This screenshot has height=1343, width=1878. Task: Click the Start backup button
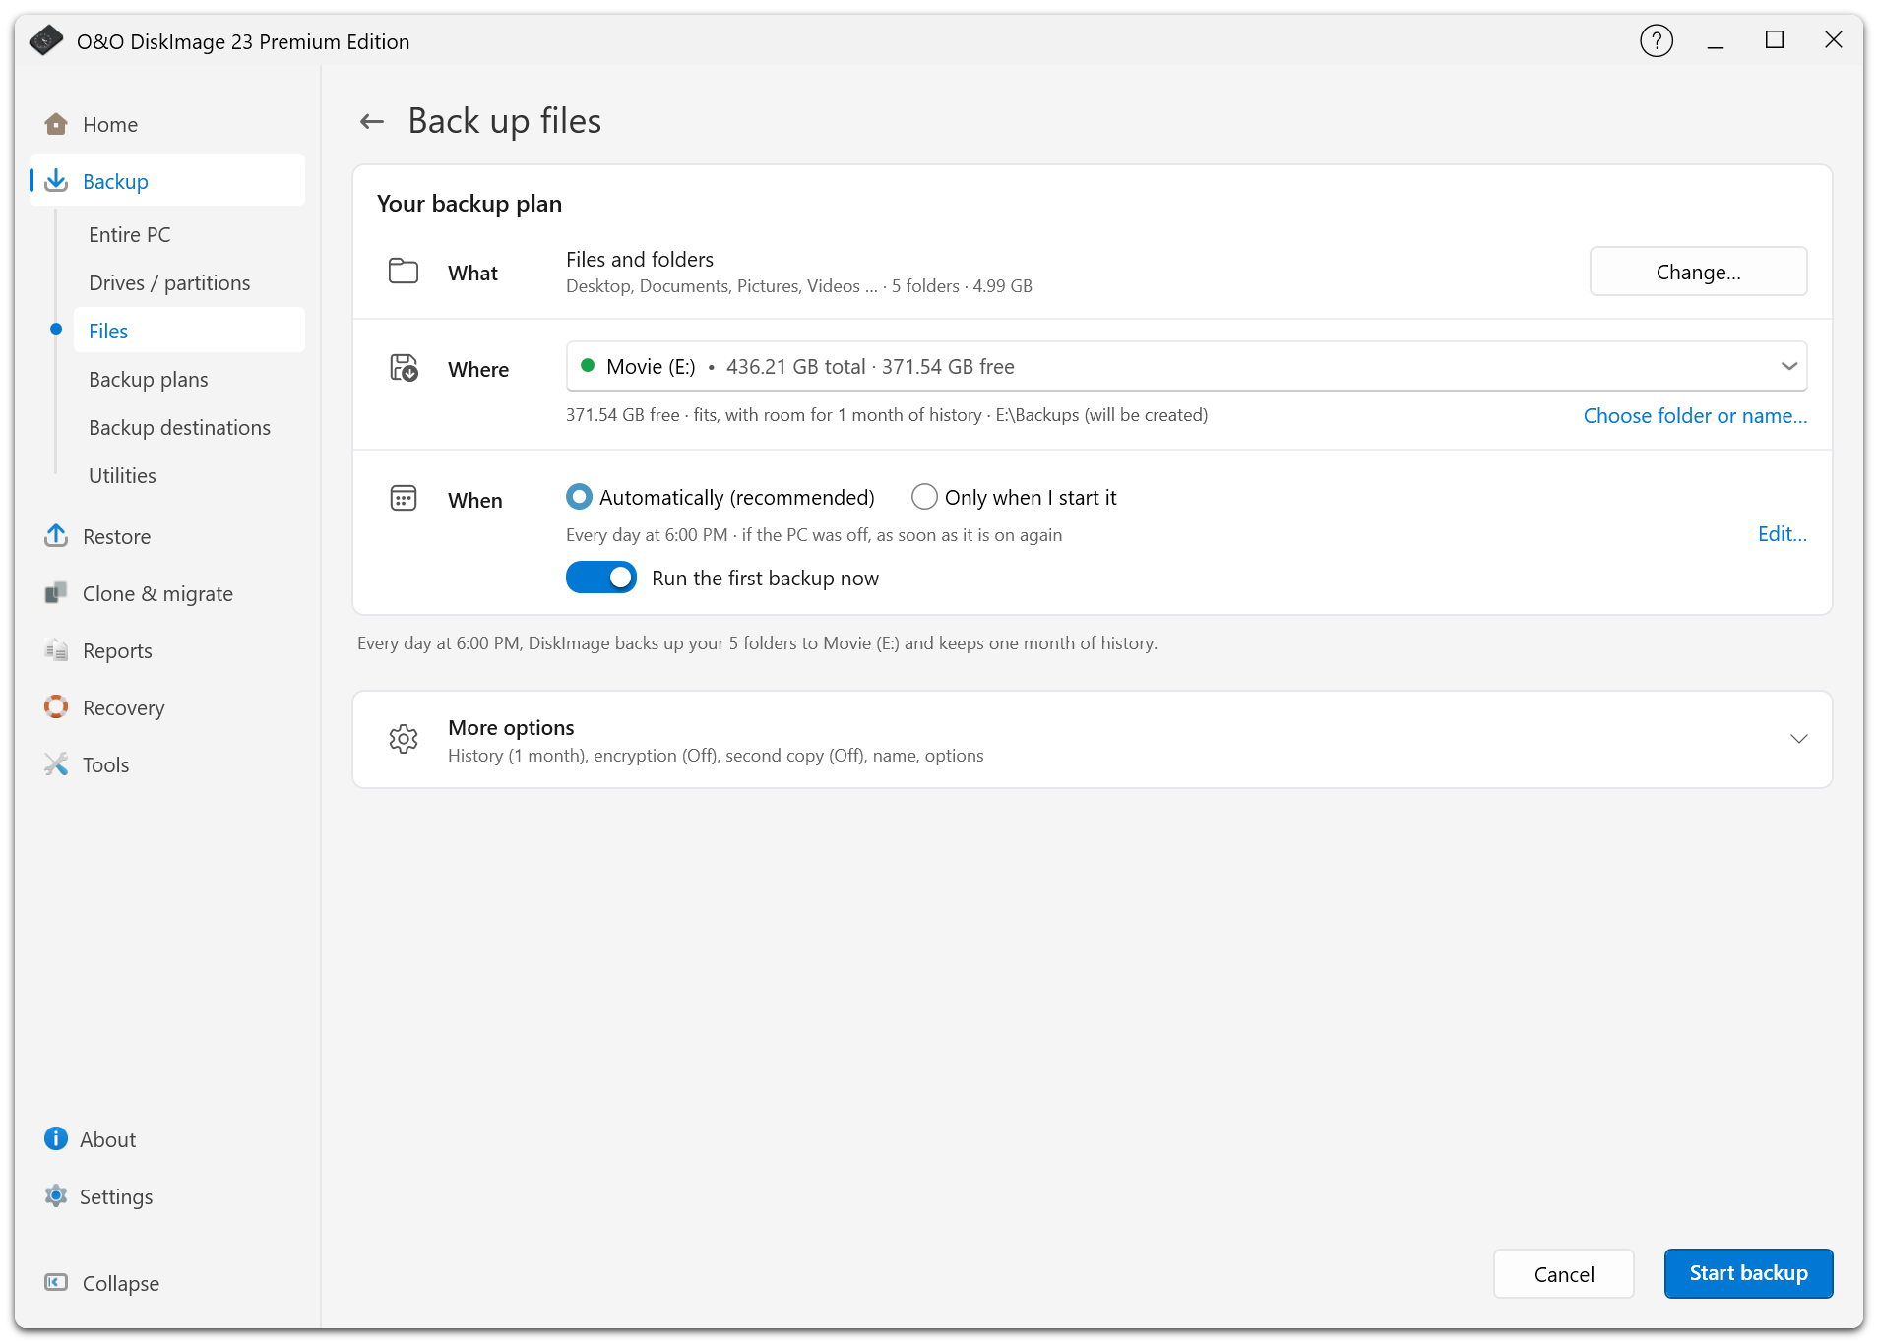tap(1748, 1273)
